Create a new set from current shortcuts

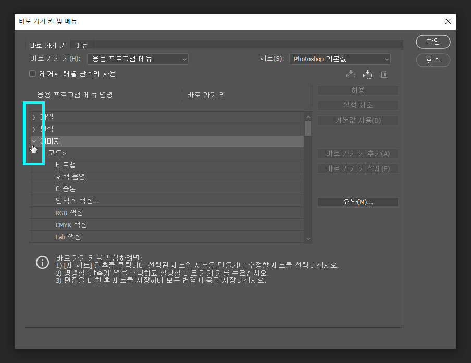[367, 74]
